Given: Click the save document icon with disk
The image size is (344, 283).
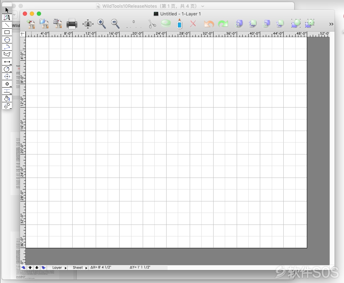Looking at the screenshot, I should pos(58,24).
